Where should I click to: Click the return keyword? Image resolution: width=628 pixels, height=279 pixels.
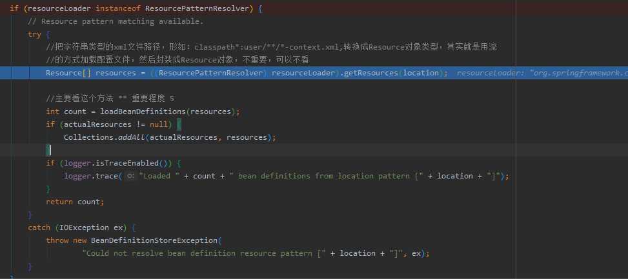click(x=59, y=202)
